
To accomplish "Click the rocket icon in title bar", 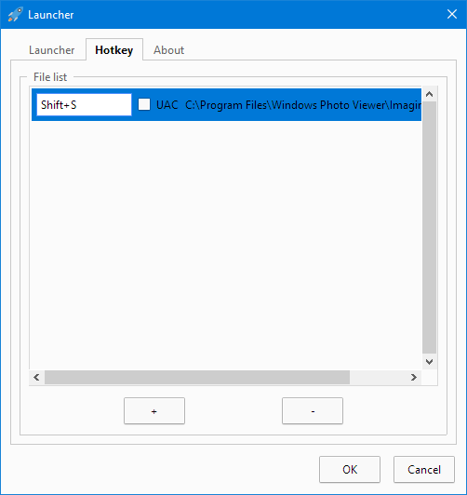I will (15, 15).
